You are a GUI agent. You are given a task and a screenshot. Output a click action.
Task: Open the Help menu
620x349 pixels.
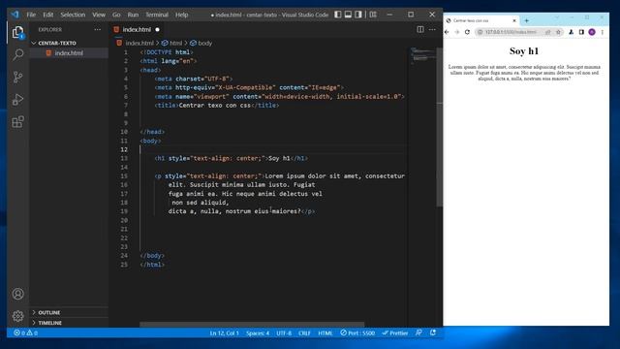pos(182,15)
